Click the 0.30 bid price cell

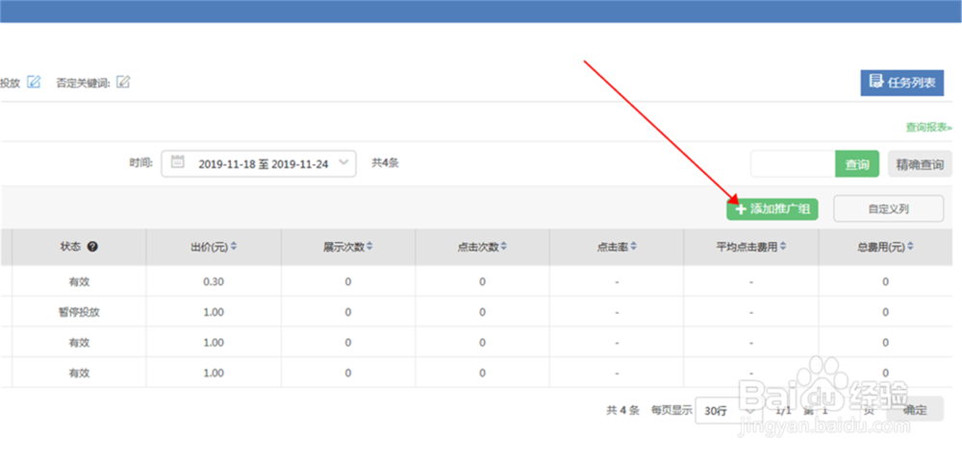tap(214, 281)
